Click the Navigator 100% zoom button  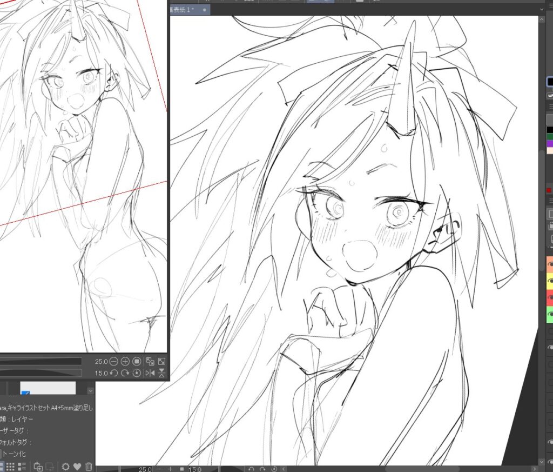pos(137,361)
